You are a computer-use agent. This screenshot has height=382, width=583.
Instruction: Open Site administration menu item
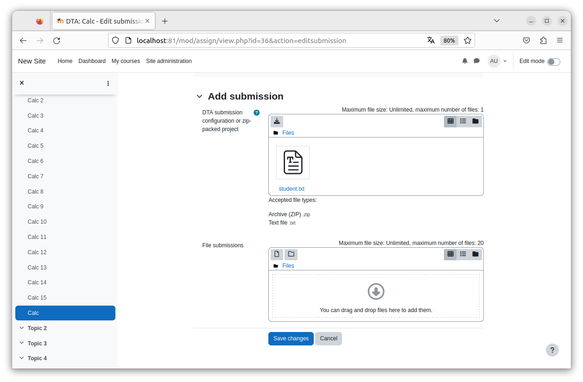169,61
